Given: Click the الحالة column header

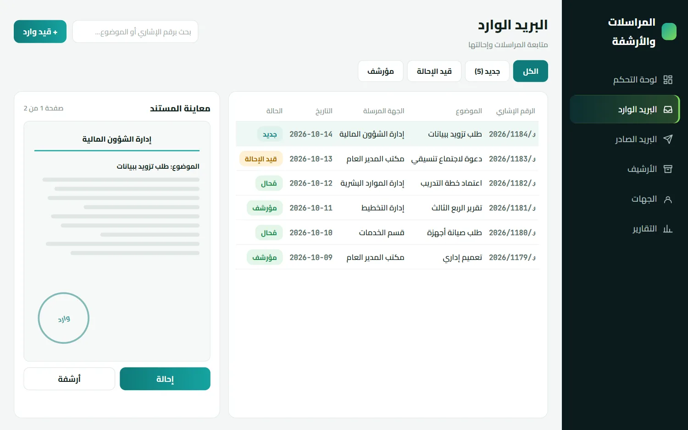Looking at the screenshot, I should point(274,111).
